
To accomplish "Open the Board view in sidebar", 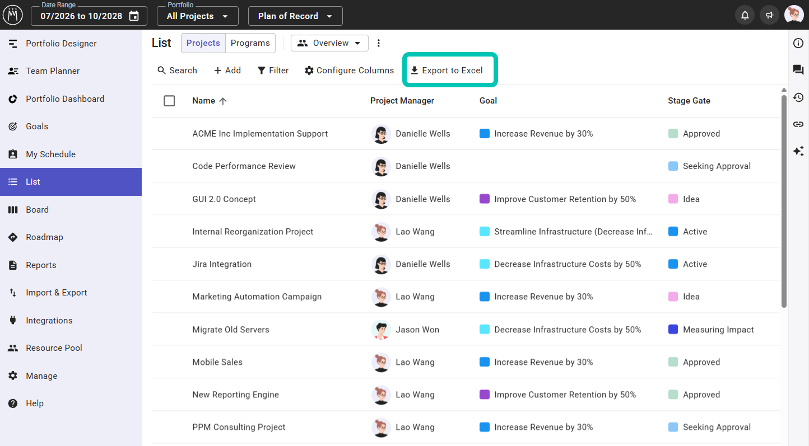I will tap(71, 210).
